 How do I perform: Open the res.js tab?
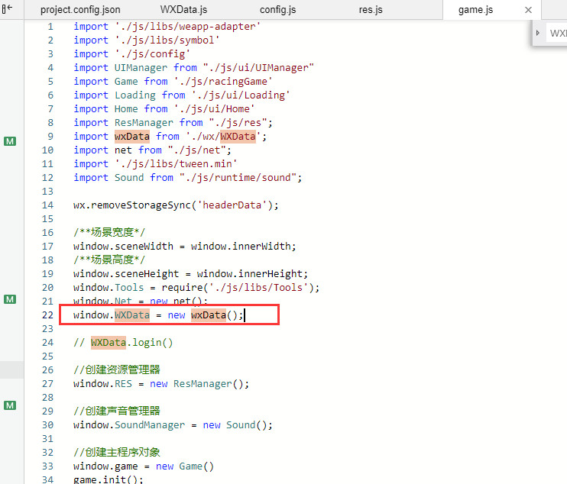(371, 10)
